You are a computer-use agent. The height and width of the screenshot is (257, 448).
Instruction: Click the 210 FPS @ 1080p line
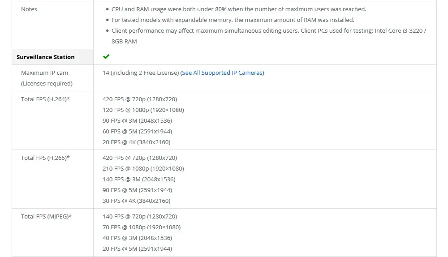[143, 168]
